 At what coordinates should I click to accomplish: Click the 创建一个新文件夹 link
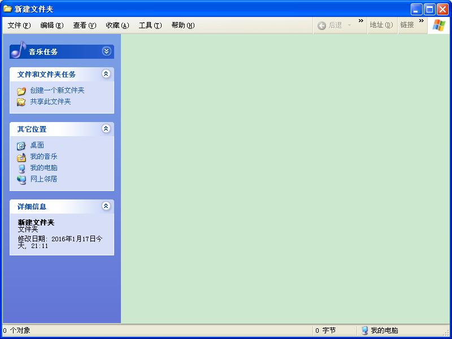click(x=57, y=90)
